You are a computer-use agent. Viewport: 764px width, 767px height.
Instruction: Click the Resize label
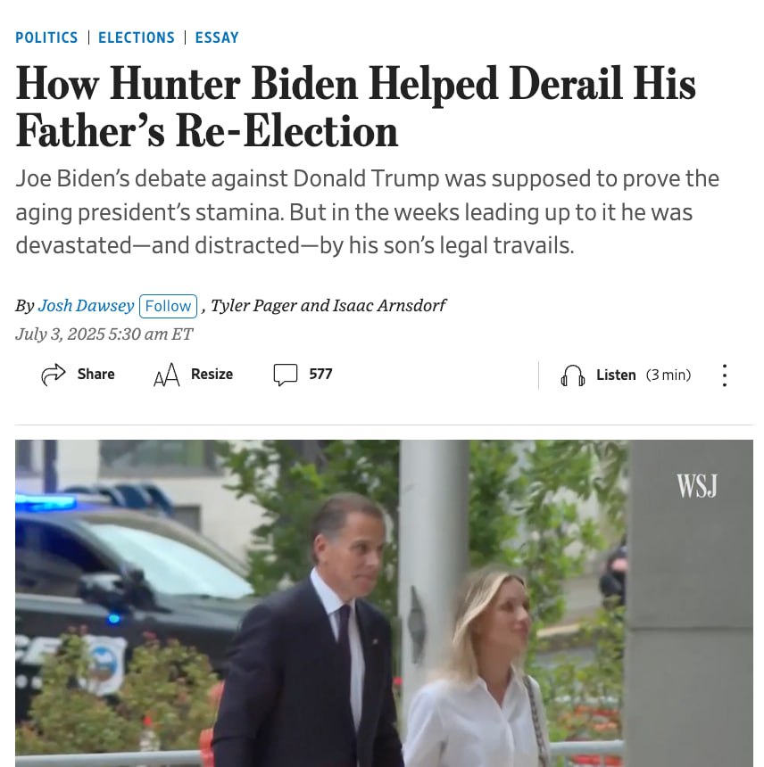click(212, 375)
